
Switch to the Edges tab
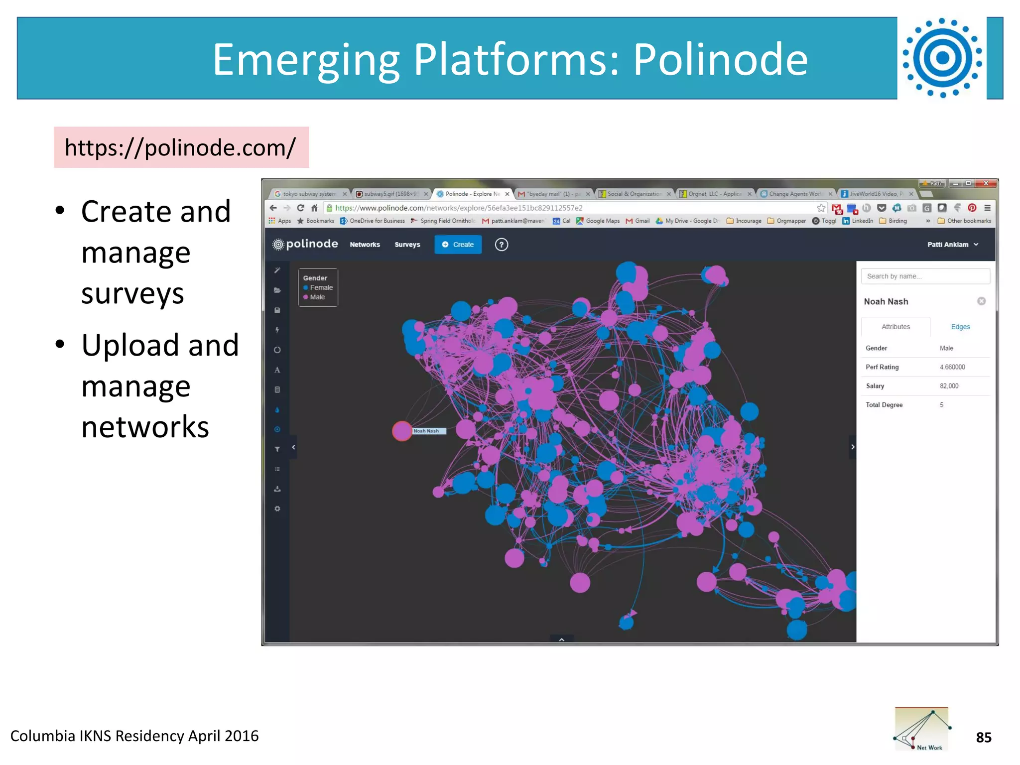[x=961, y=327]
